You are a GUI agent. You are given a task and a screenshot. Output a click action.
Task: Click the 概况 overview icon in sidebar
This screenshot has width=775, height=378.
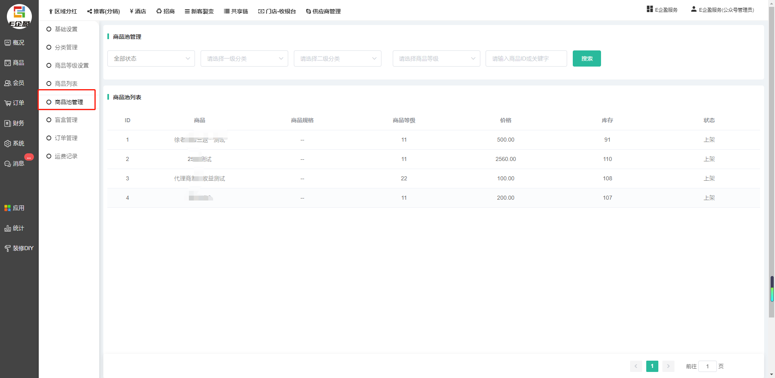tap(8, 43)
